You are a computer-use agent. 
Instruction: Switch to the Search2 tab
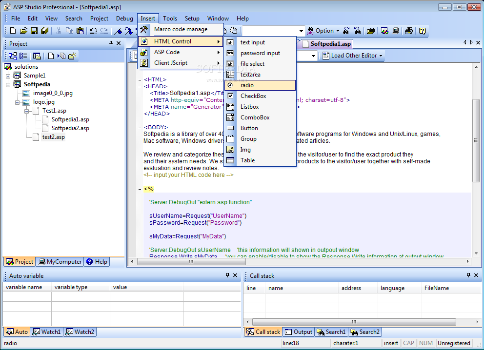point(365,332)
